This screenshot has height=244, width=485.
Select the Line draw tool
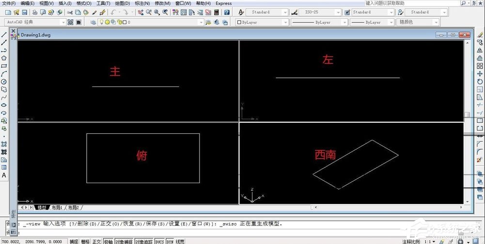pos(4,35)
